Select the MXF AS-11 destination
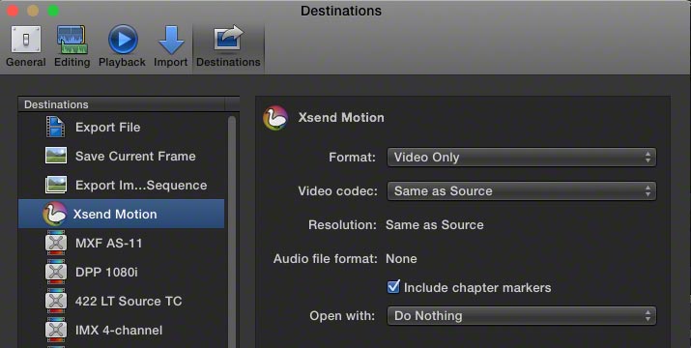 click(x=121, y=243)
